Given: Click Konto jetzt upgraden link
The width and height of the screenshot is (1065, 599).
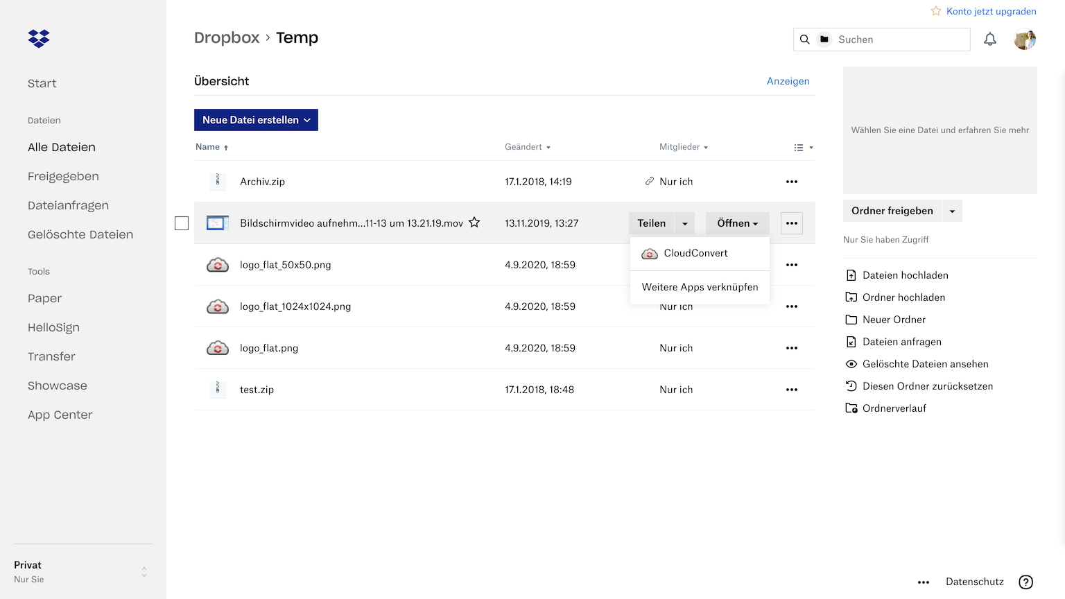Looking at the screenshot, I should pyautogui.click(x=991, y=11).
